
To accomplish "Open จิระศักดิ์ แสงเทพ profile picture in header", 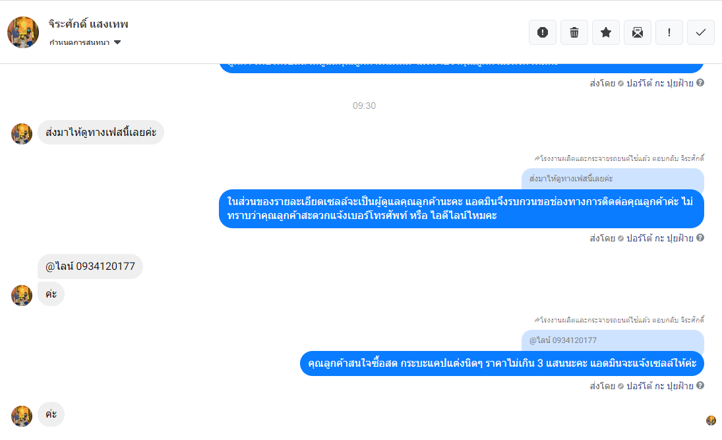I will click(x=23, y=32).
